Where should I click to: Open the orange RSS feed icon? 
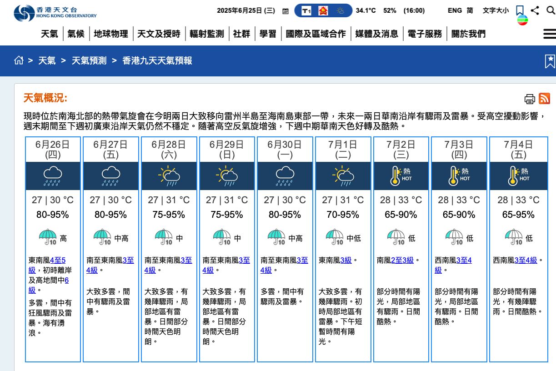click(544, 98)
